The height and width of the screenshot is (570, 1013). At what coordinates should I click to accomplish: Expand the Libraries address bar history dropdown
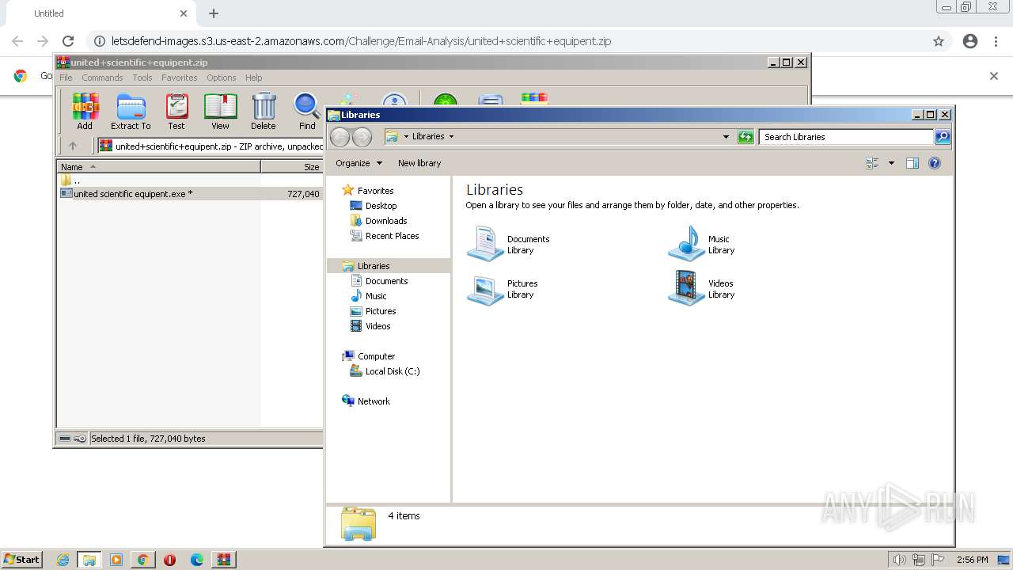[x=726, y=137]
